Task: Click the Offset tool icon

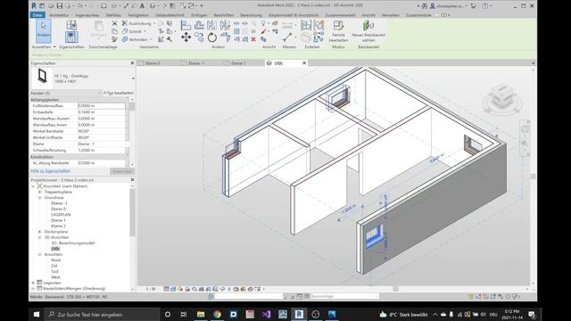Action: coord(199,25)
